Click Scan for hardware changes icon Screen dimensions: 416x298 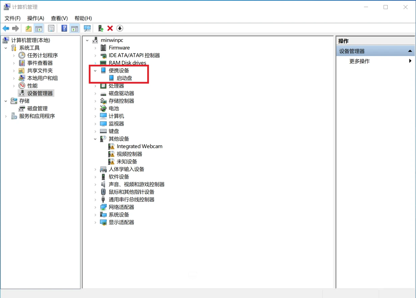point(87,28)
